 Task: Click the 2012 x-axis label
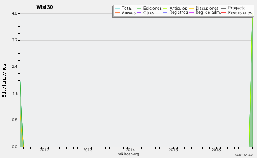[45, 149]
